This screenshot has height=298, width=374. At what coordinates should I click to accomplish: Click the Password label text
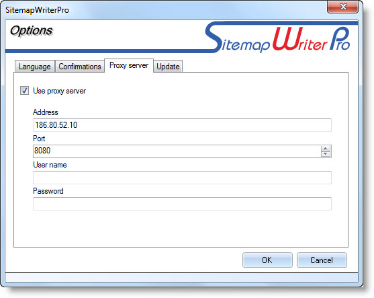tap(48, 191)
